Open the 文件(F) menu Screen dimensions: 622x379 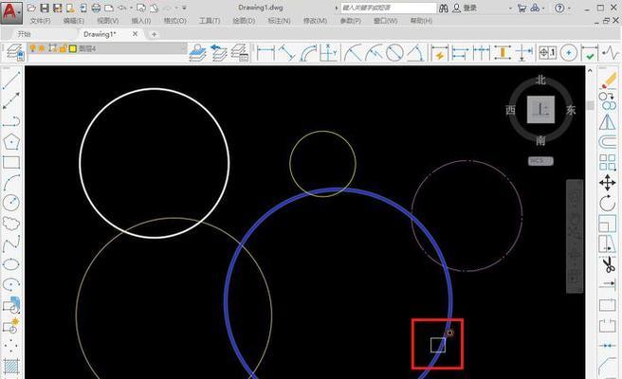[x=41, y=21]
